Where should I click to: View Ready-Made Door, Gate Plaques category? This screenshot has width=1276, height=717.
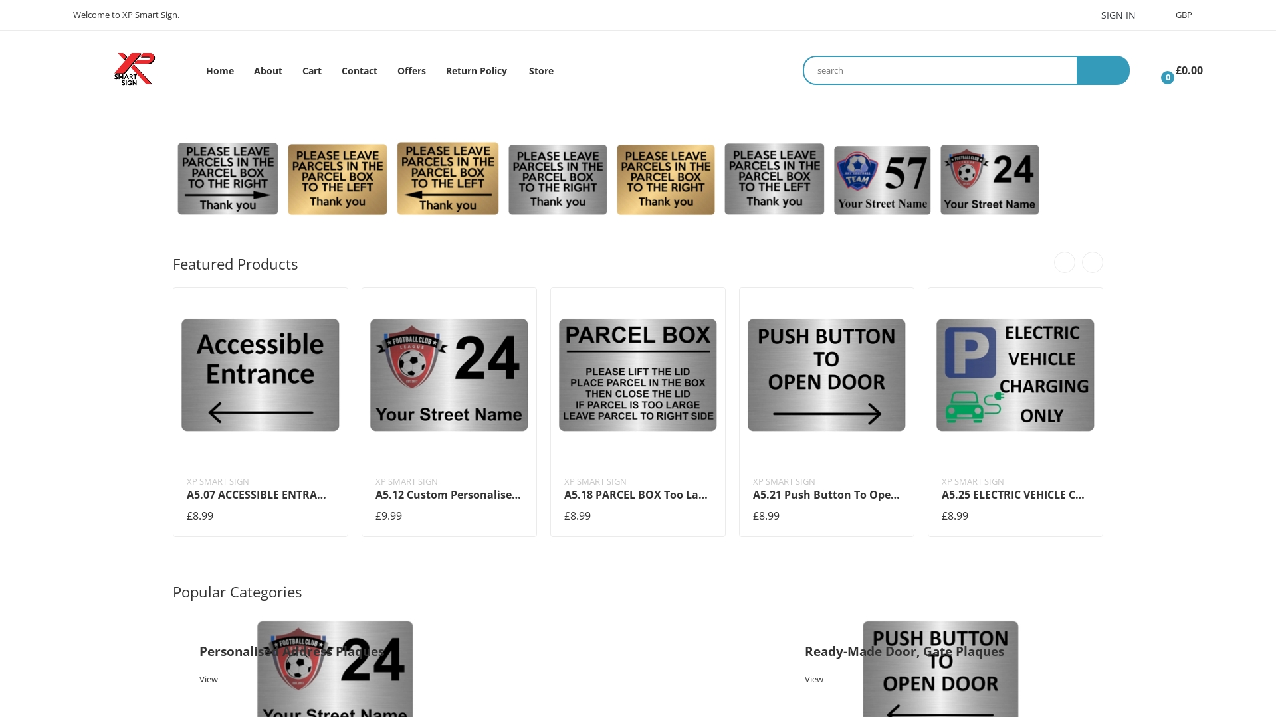[x=814, y=679]
